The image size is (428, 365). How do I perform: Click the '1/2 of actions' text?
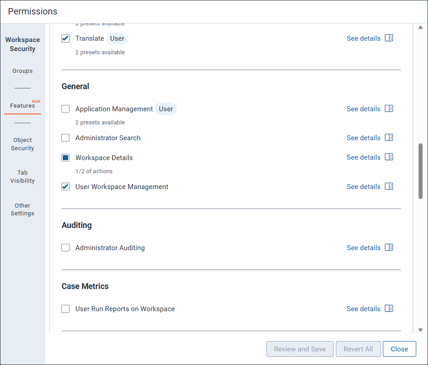point(94,171)
